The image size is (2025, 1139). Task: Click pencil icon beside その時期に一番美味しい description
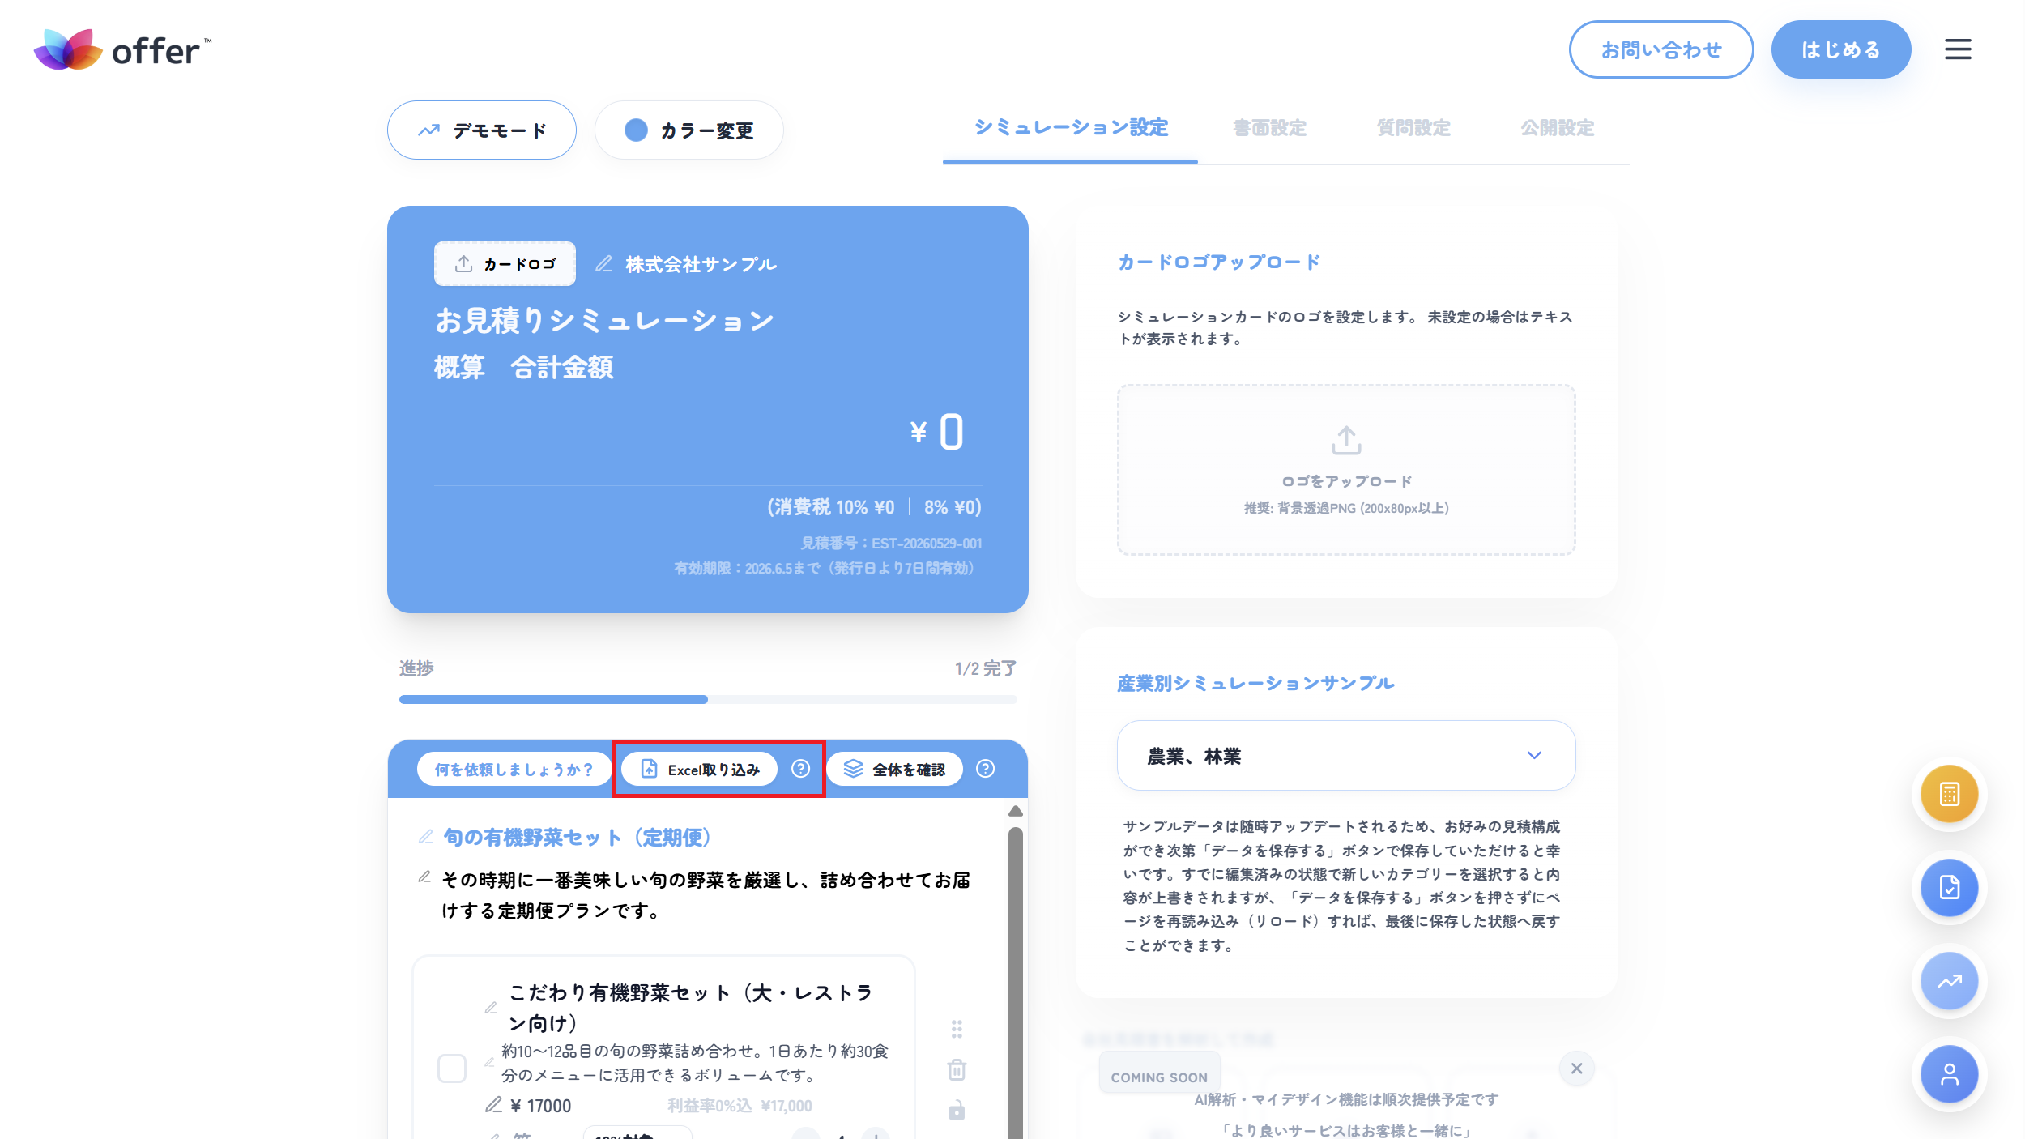point(424,877)
